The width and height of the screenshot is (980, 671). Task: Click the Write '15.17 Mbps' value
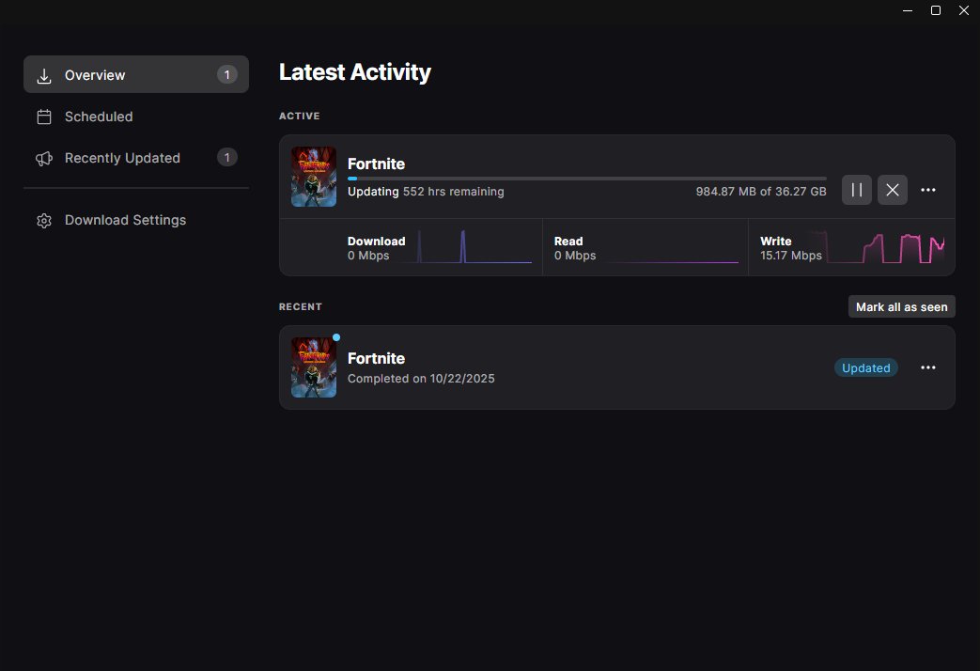790,255
